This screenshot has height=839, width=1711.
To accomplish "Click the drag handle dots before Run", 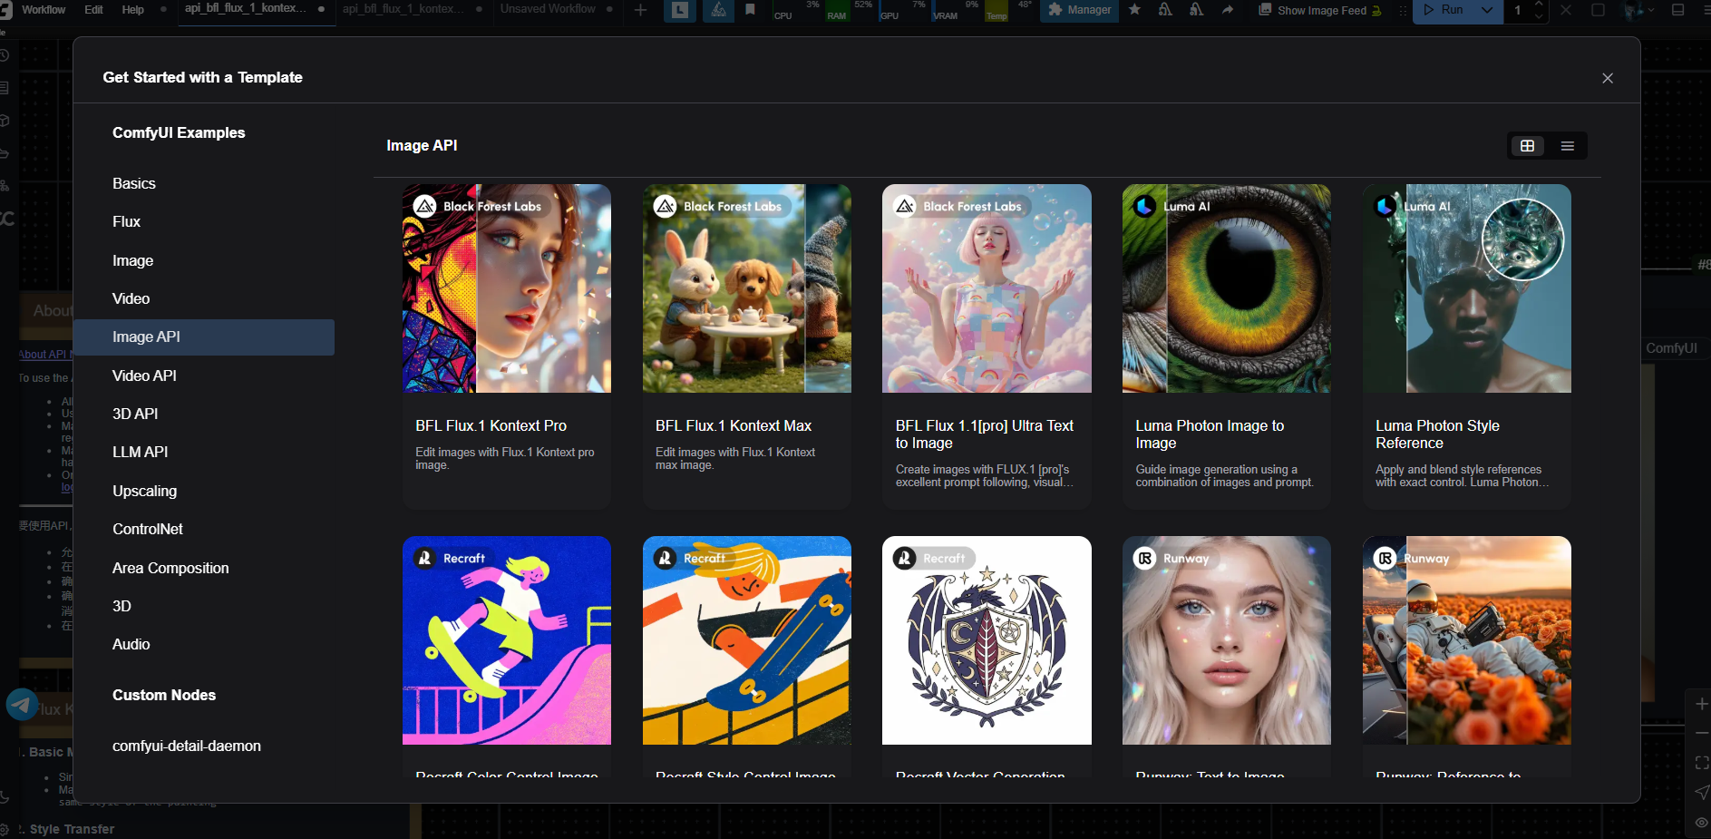I will click(x=1402, y=10).
